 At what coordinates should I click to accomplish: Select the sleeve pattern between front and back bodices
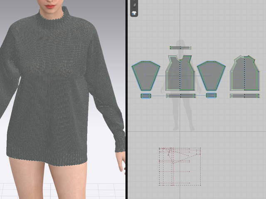pyautogui.click(x=211, y=75)
